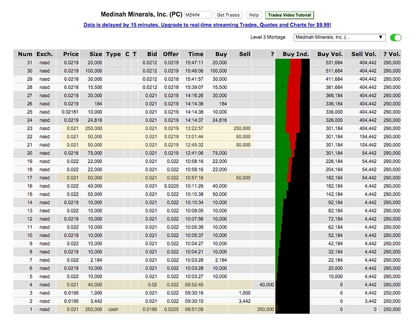Viewport: 416px width, 322px height.
Task: Click the Buy Vol. column header
Action: point(330,54)
